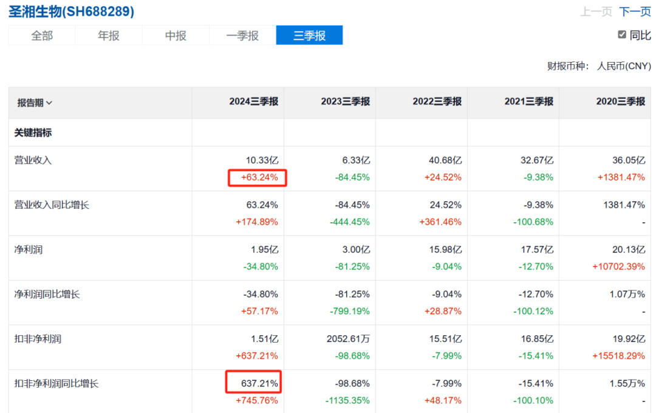Click the 6.33亿 revenue value

pyautogui.click(x=357, y=160)
